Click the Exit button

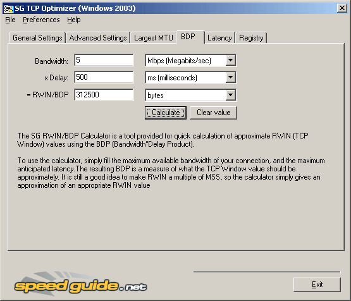coord(317,285)
